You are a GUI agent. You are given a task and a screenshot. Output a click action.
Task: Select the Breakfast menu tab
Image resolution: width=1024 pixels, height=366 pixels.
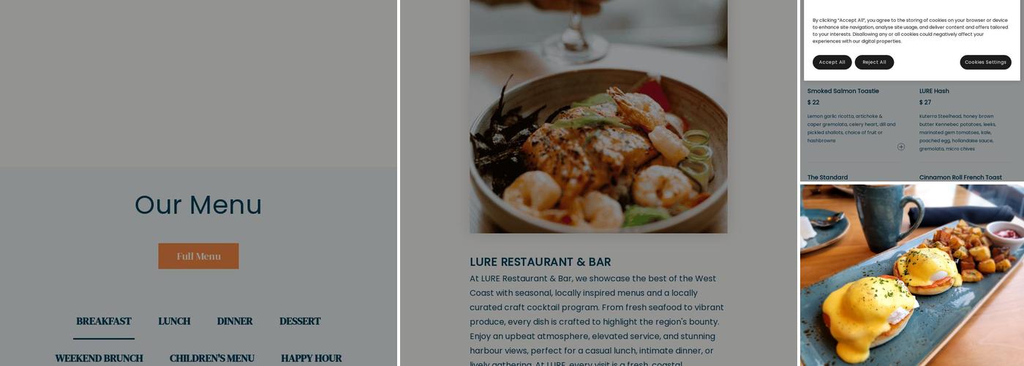pos(104,321)
